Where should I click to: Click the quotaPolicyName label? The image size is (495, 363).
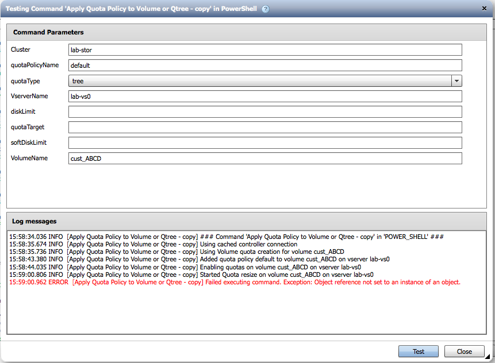tap(34, 65)
